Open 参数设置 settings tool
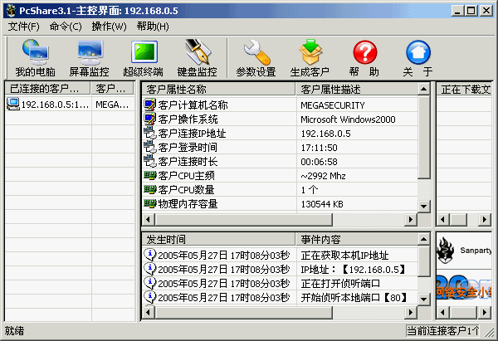This screenshot has height=341, width=498. [x=255, y=58]
